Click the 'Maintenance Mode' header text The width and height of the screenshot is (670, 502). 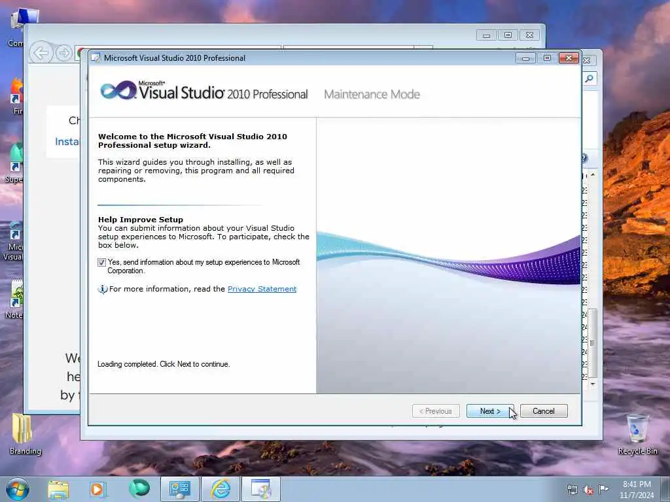click(x=372, y=94)
